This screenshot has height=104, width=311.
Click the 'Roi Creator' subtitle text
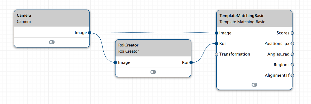tap(128, 51)
